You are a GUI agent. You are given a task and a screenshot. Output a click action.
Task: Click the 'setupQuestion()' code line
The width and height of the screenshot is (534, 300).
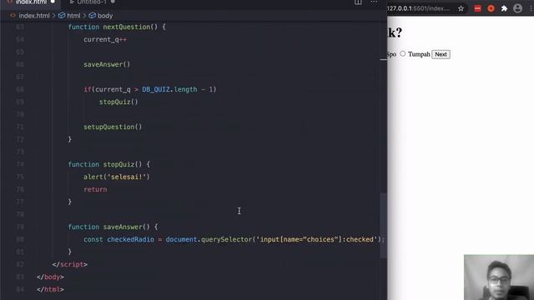coord(113,127)
